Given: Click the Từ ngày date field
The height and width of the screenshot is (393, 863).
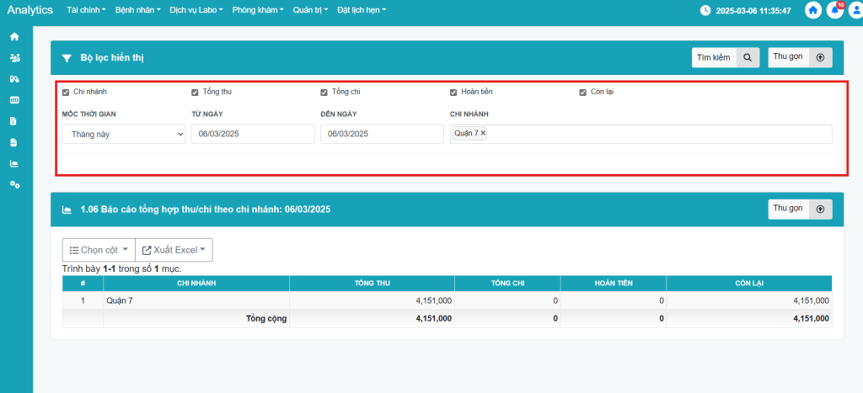Looking at the screenshot, I should point(252,135).
